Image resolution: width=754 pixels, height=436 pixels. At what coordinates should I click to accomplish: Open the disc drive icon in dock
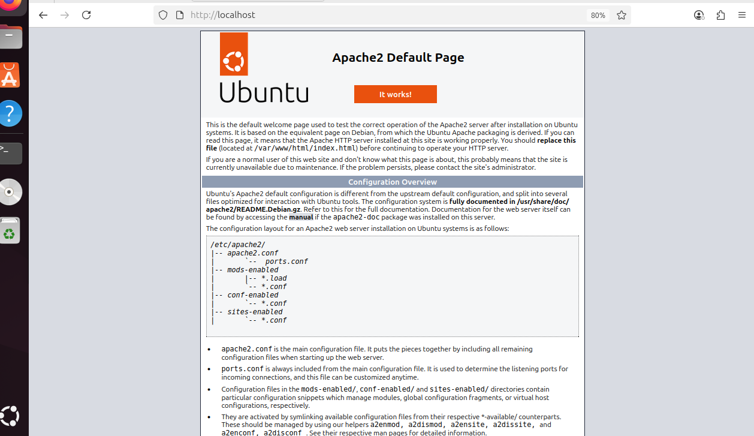pos(10,192)
